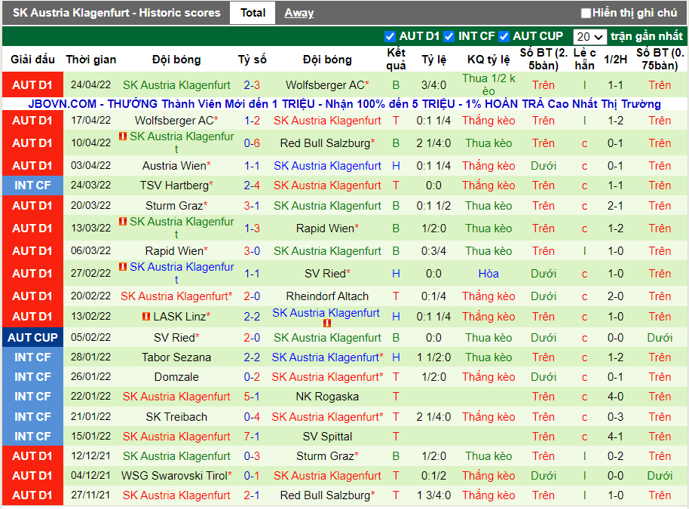Click the SK Austria Klagenfurt - Historic scores title
The width and height of the screenshot is (689, 509).
pos(116,13)
